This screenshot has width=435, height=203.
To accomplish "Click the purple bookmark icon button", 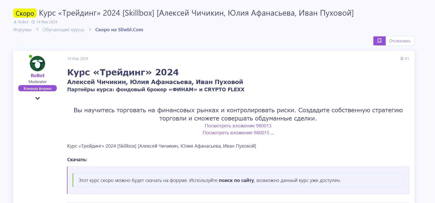I will coord(379,41).
